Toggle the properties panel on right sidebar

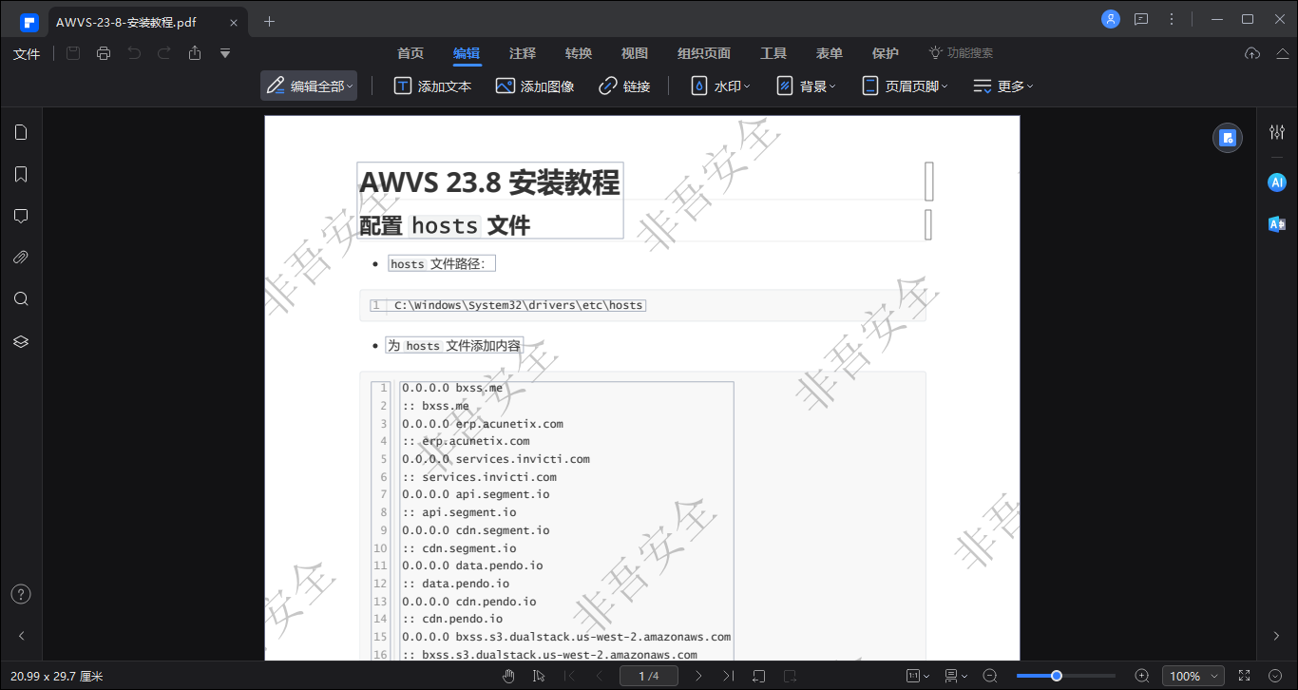coord(1277,132)
